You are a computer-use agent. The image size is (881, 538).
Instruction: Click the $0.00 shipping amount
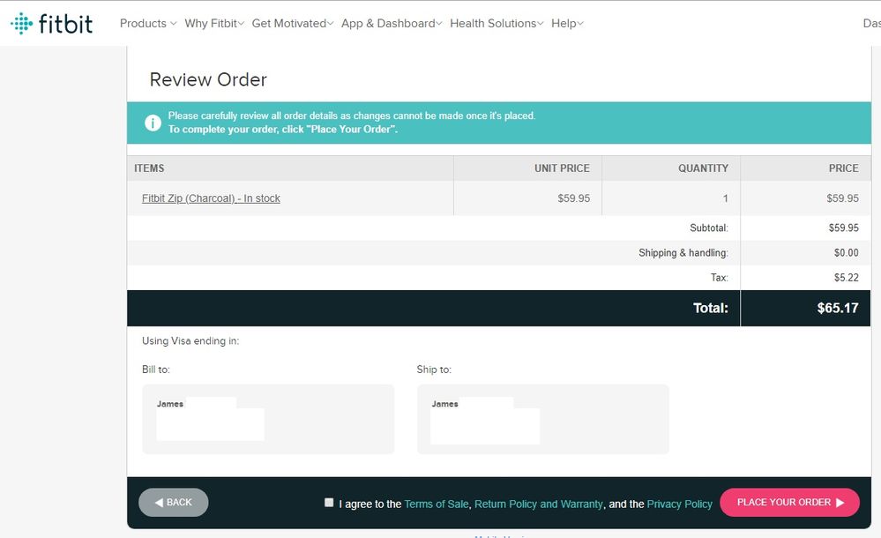pyautogui.click(x=846, y=253)
